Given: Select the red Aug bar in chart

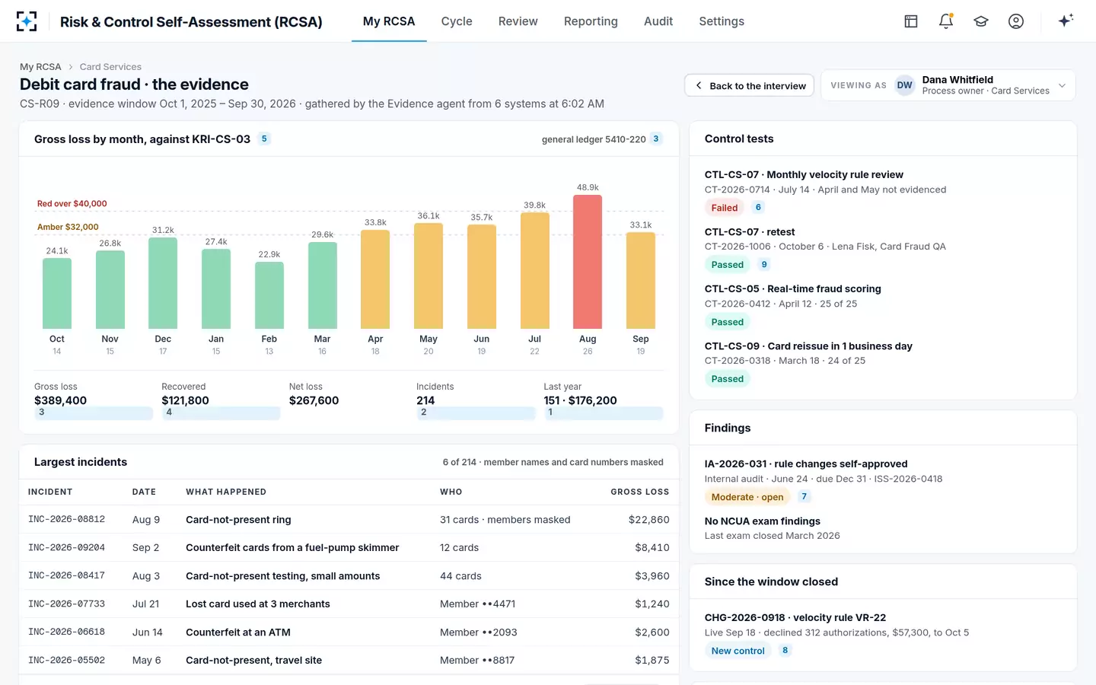Looking at the screenshot, I should click(x=588, y=262).
